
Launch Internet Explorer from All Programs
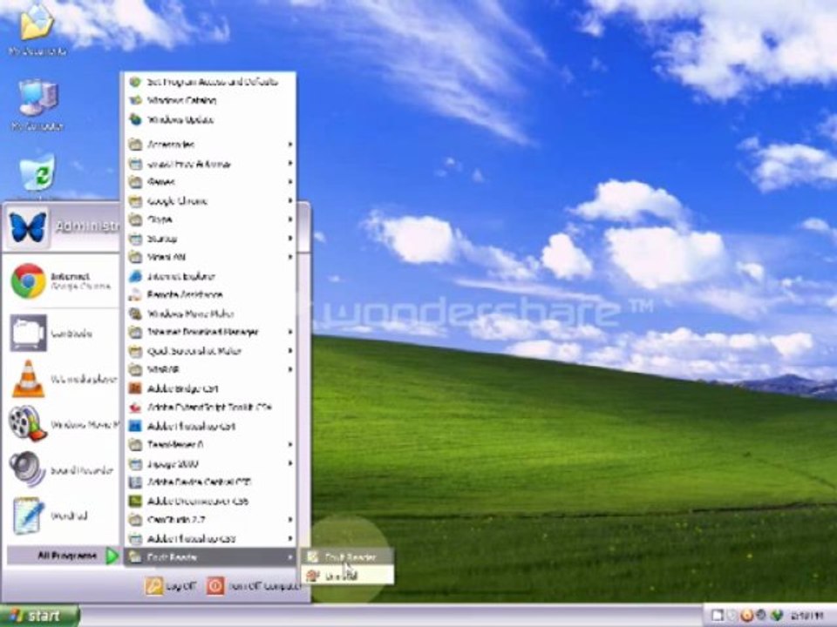210,276
